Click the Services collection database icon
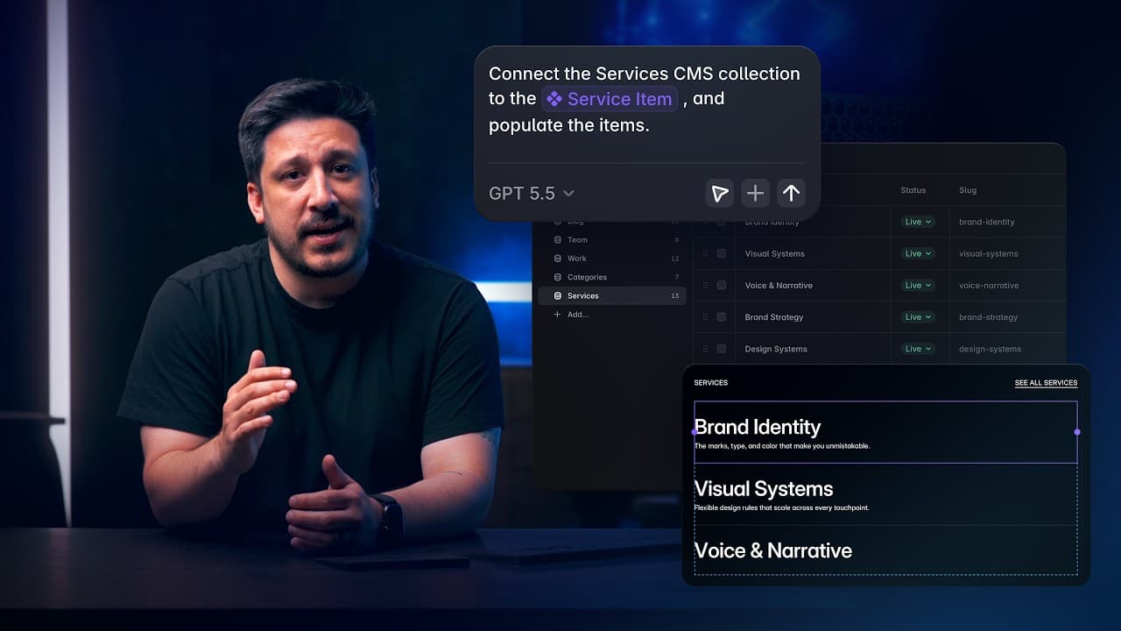This screenshot has width=1121, height=631. point(558,296)
